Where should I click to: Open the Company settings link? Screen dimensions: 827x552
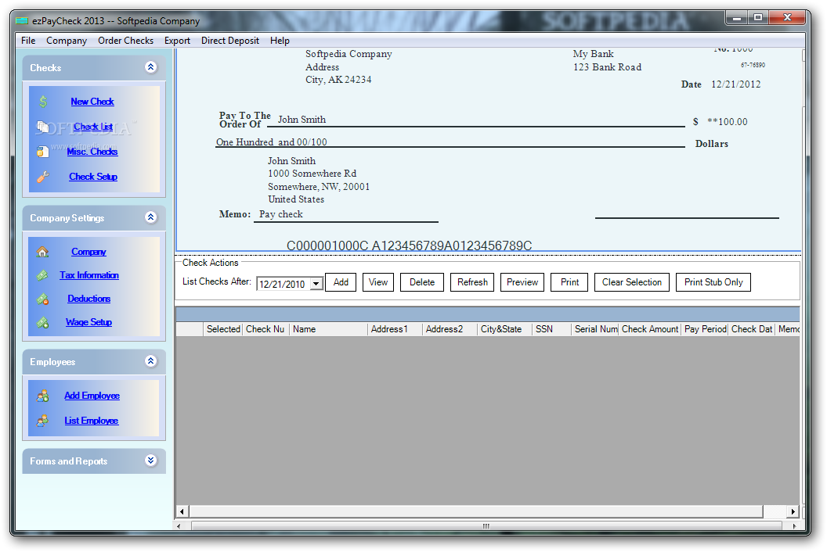coord(88,252)
